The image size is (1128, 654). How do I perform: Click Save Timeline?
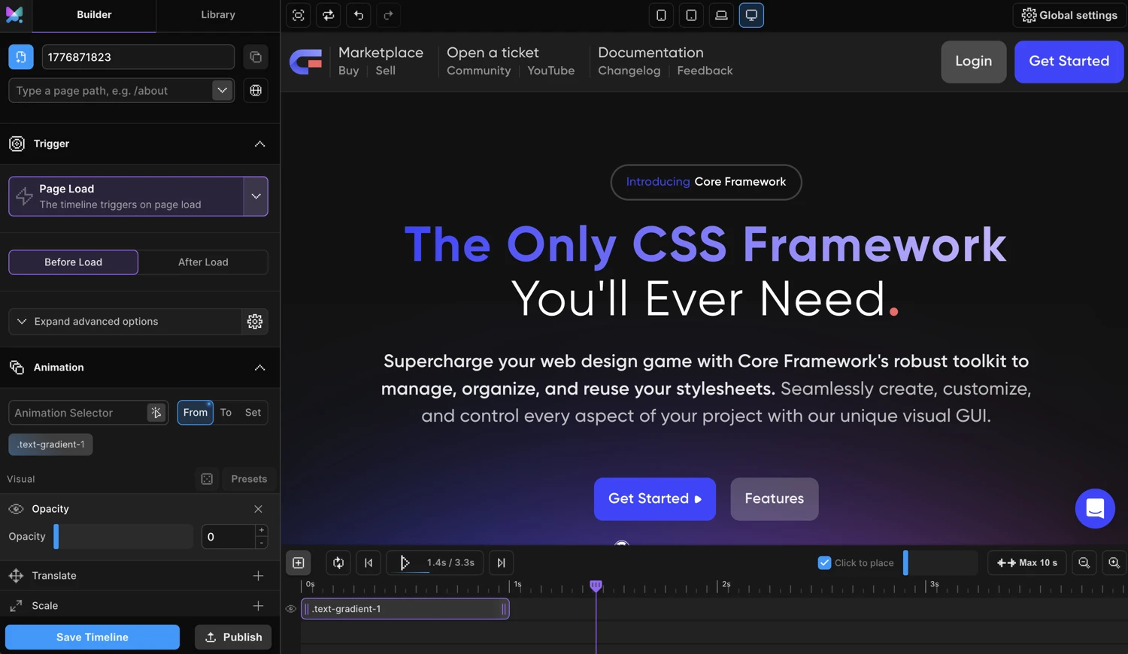(x=92, y=637)
